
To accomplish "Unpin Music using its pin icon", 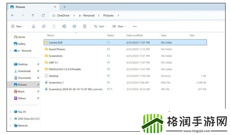I will [x=38, y=92].
